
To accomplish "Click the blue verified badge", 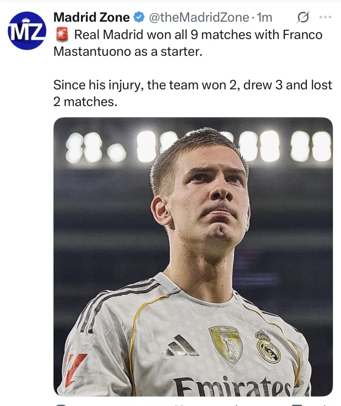I will click(139, 17).
